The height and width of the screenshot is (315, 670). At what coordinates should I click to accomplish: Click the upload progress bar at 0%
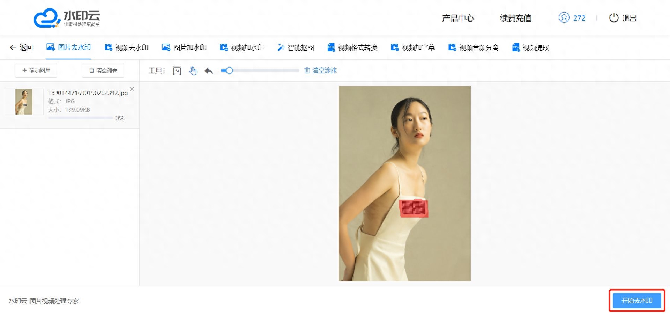pos(80,118)
